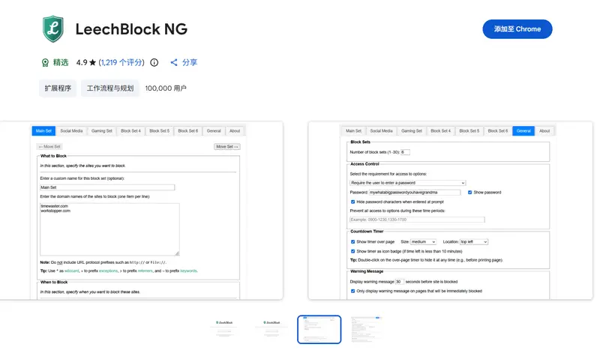
Task: Select the fourth carousel thumbnail
Action: 366,329
